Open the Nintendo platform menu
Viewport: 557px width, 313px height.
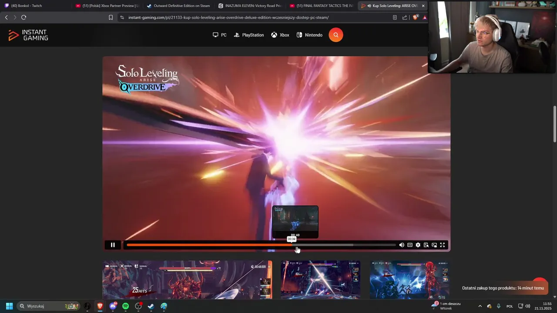click(x=309, y=35)
